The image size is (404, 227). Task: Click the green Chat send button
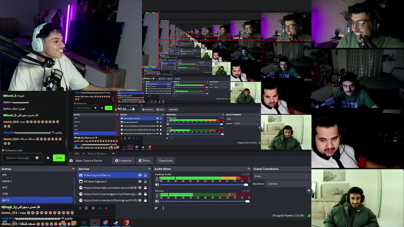(59, 158)
